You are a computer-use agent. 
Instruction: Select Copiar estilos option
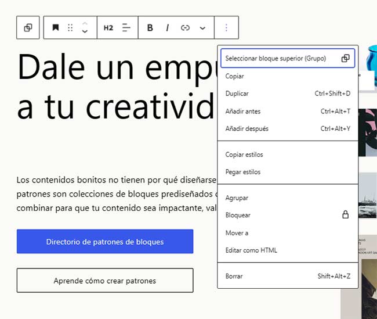[x=288, y=155]
